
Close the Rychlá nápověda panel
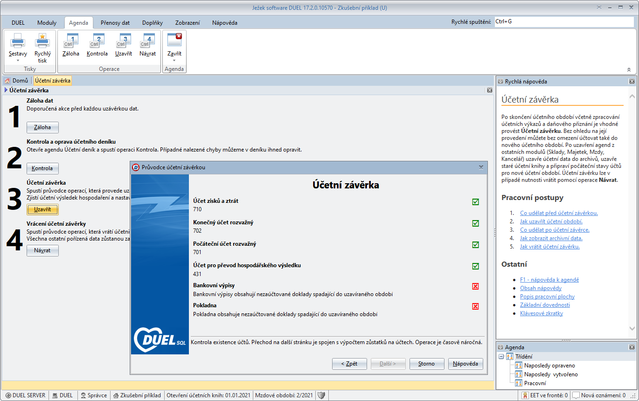coord(632,81)
